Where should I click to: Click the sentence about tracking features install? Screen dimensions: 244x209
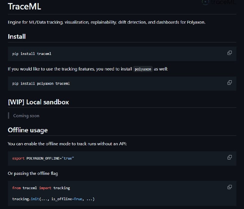click(88, 69)
